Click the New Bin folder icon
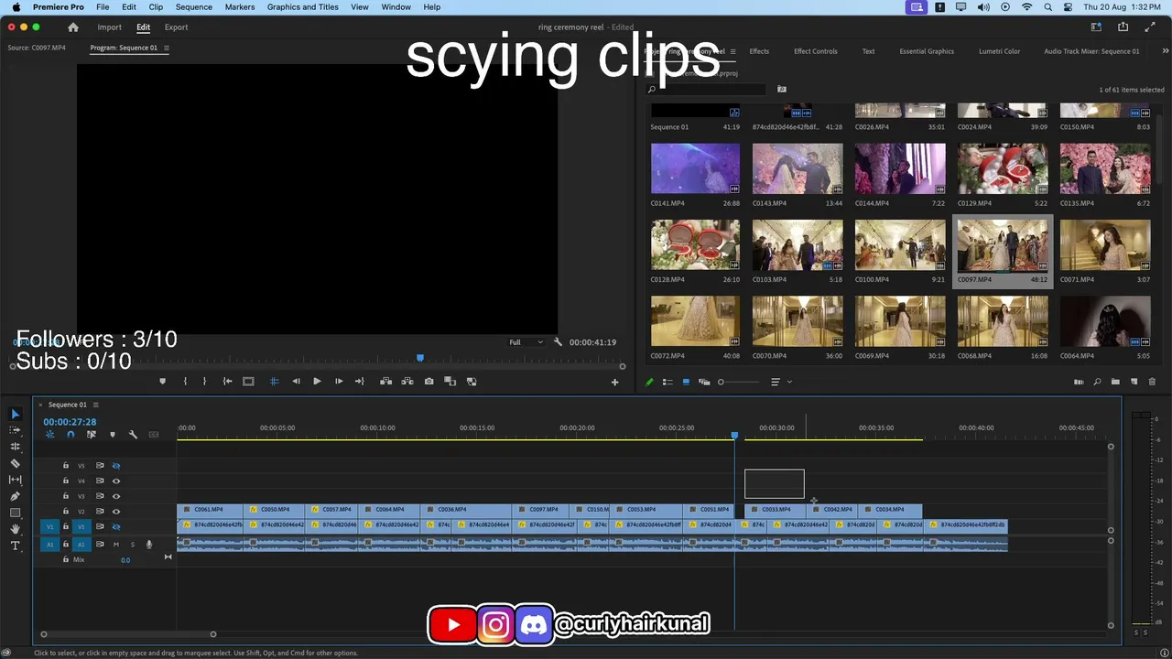1172x659 pixels. click(x=1115, y=382)
